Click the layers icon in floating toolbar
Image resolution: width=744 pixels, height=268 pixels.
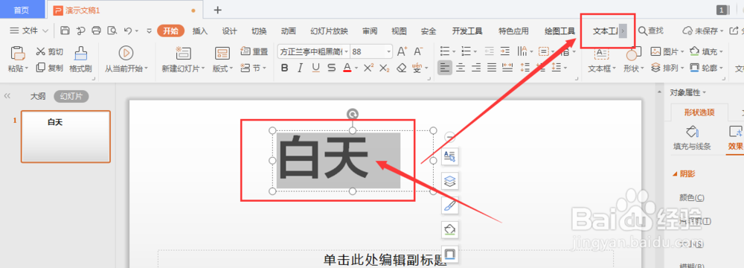[449, 180]
